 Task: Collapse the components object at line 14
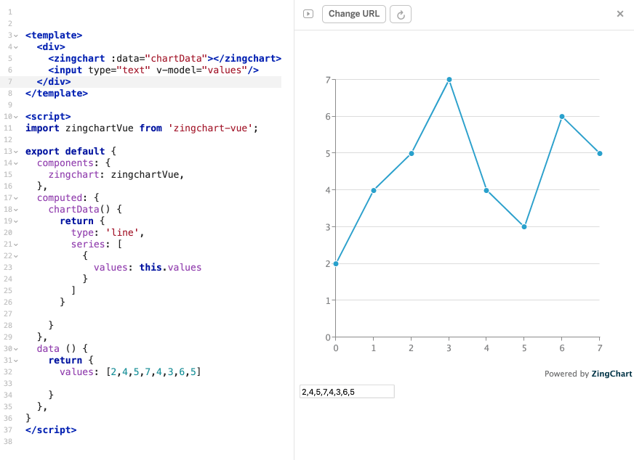point(14,163)
